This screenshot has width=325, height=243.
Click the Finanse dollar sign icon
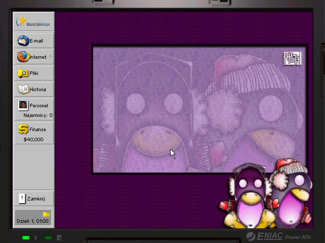pyautogui.click(x=23, y=130)
